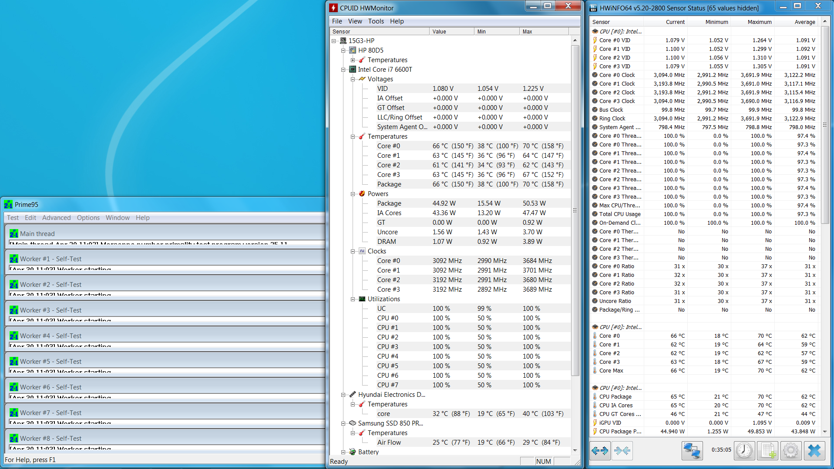Open the File menu in HWMonitor
834x469 pixels.
(337, 21)
